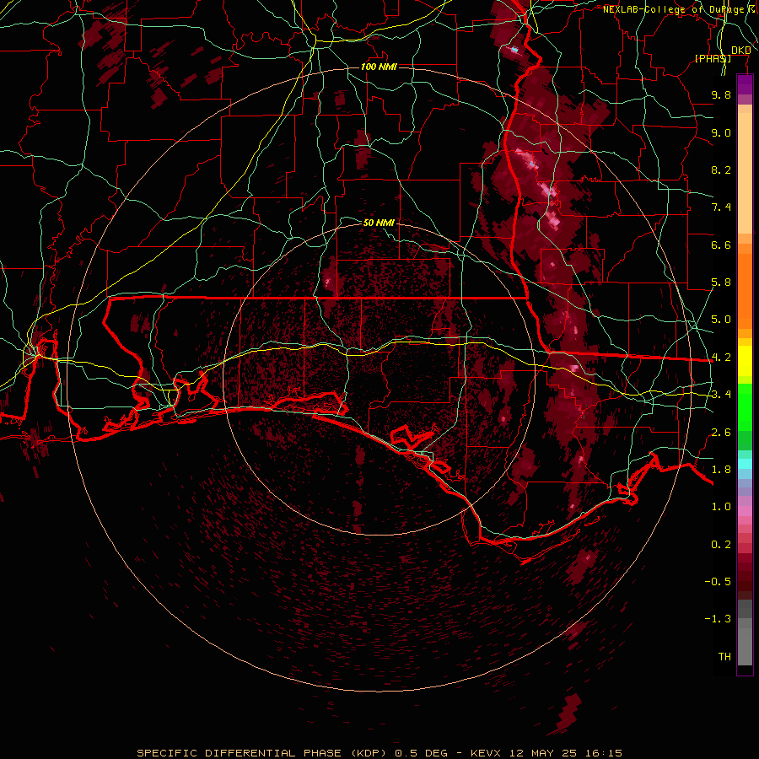Click the peach segment of the color bar
Screen dimensions: 759x759
click(745, 170)
